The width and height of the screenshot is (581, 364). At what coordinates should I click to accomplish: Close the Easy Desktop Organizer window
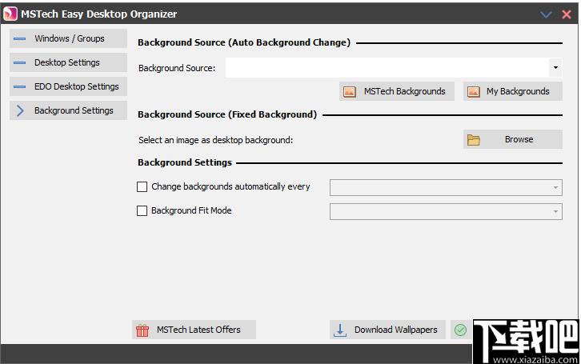pos(566,14)
